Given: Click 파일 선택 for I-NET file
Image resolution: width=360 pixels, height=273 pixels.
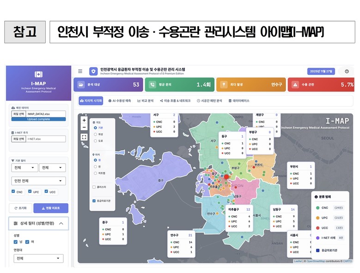Looking at the screenshot, I should click(x=18, y=138).
